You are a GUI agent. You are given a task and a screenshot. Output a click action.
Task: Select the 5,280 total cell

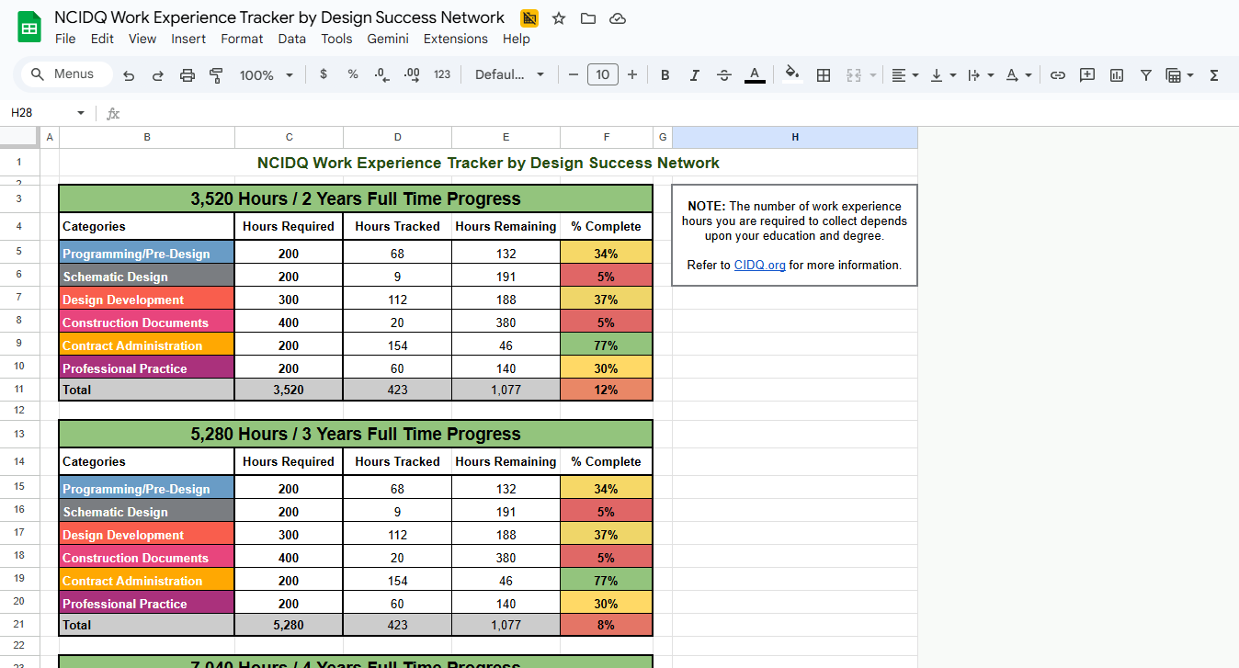289,625
